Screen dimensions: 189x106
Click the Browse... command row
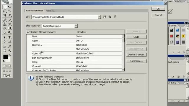pyautogui.click(x=77, y=45)
